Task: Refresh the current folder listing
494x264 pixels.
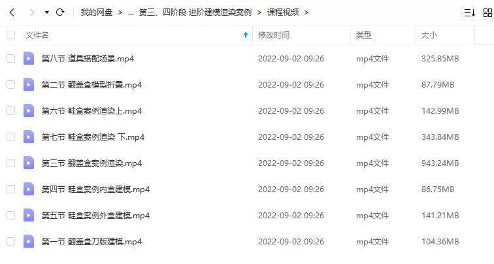Action: point(60,12)
